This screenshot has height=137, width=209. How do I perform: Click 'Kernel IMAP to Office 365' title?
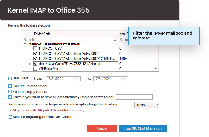point(49,10)
